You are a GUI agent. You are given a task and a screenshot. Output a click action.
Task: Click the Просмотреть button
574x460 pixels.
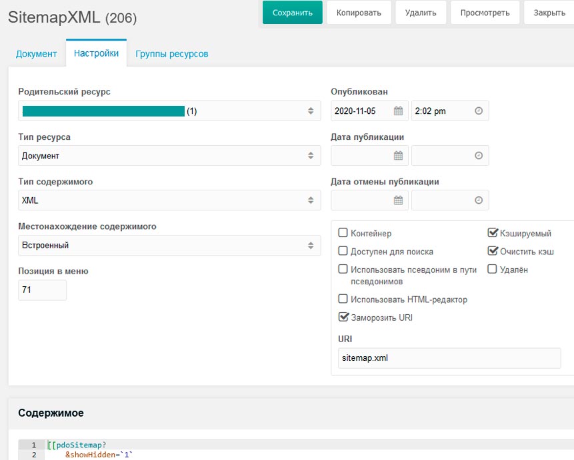(485, 13)
